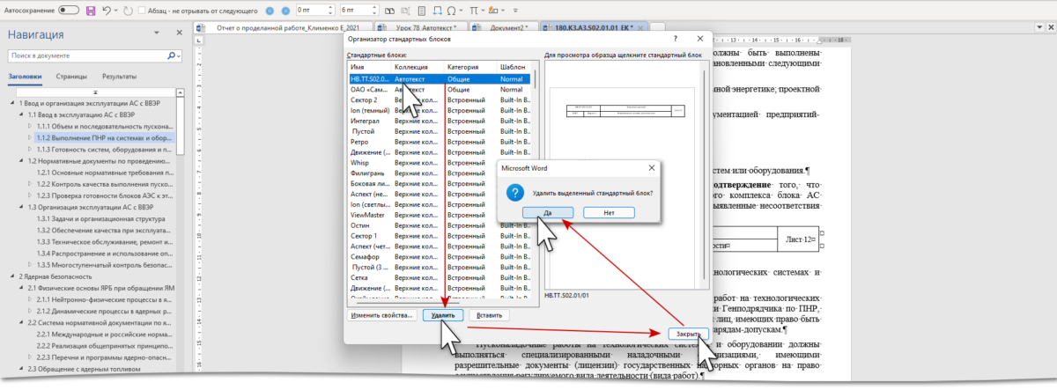Click the Undo arrow icon
This screenshot has width=1057, height=390.
(x=107, y=11)
